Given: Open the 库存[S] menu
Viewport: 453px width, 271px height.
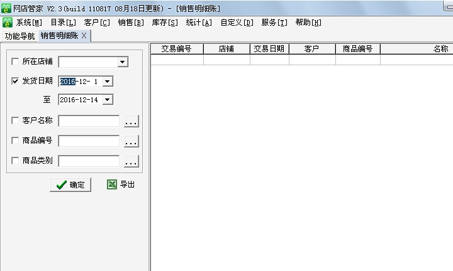Looking at the screenshot, I should pos(165,23).
